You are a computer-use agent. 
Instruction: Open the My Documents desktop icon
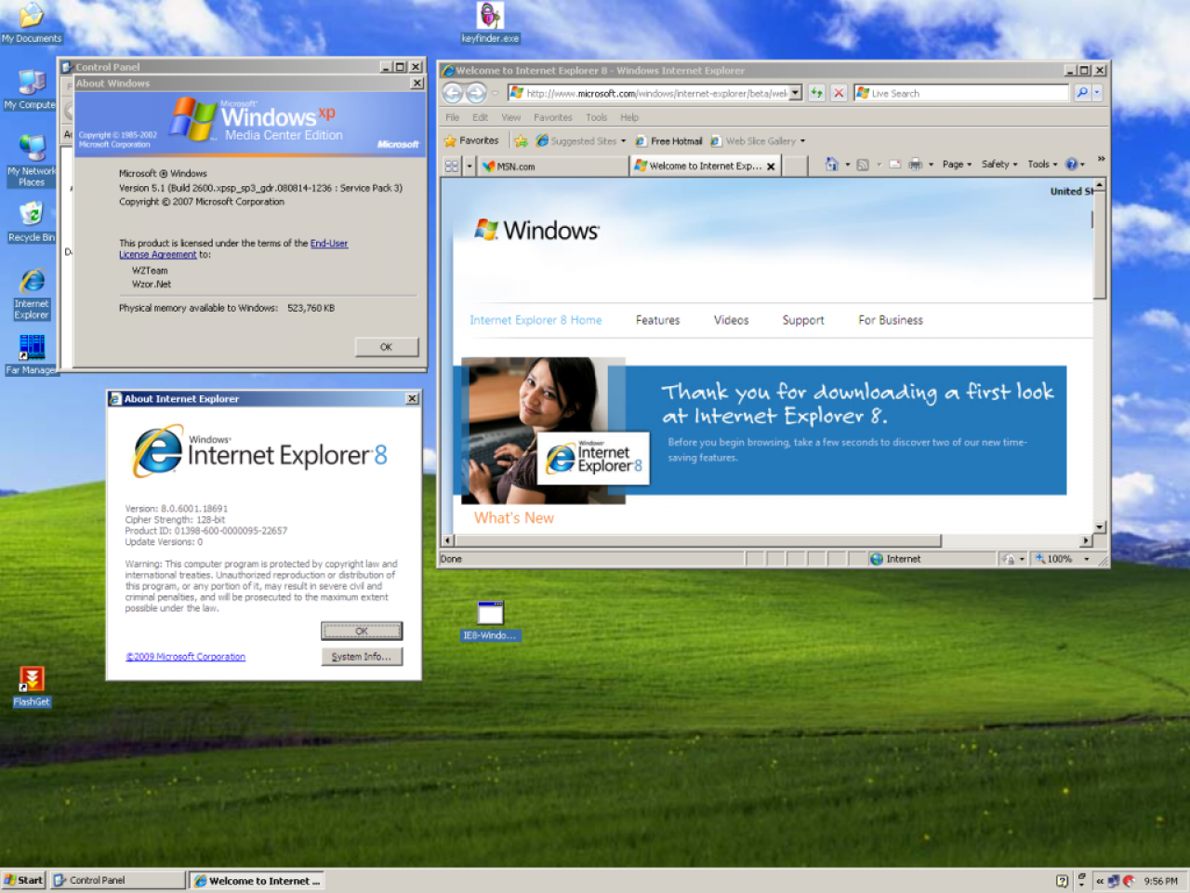pos(31,23)
